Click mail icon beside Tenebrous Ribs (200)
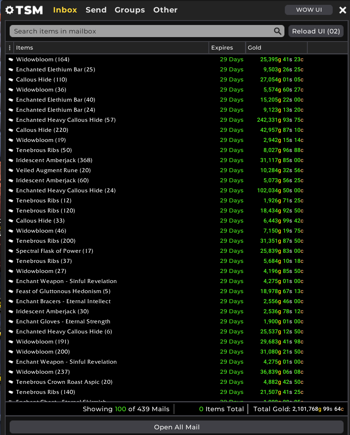Screen dimensions: 350x435 click(x=11, y=241)
